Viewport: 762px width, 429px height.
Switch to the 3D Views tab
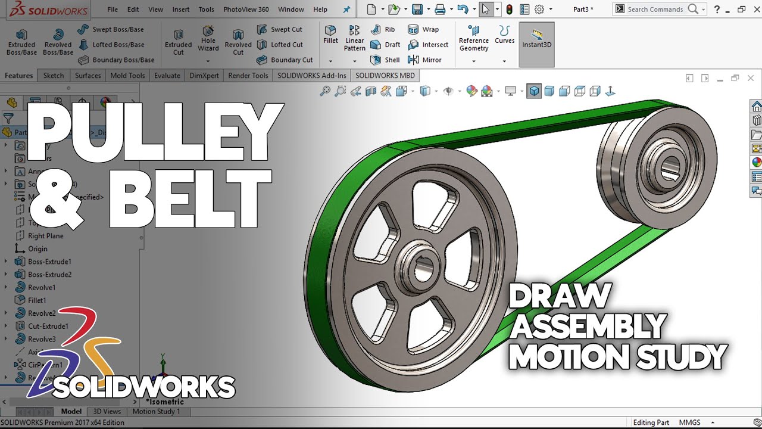tap(107, 412)
